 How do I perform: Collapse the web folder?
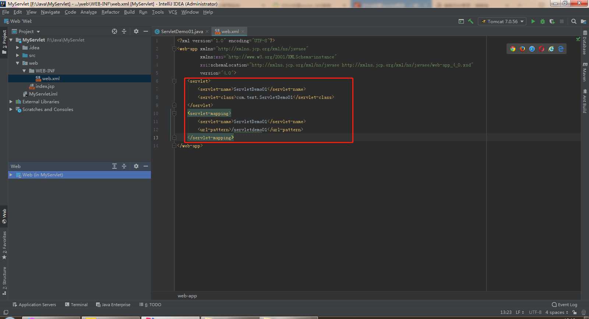pos(18,63)
